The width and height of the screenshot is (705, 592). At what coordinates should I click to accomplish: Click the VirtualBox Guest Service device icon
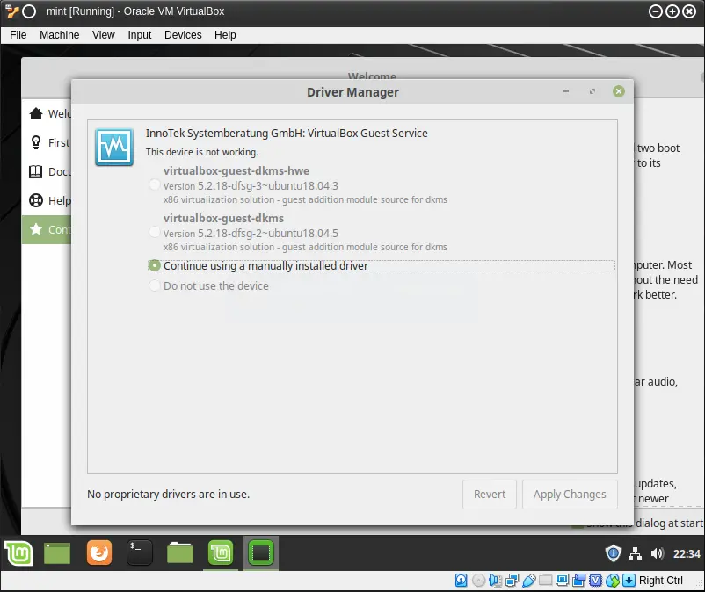click(114, 148)
